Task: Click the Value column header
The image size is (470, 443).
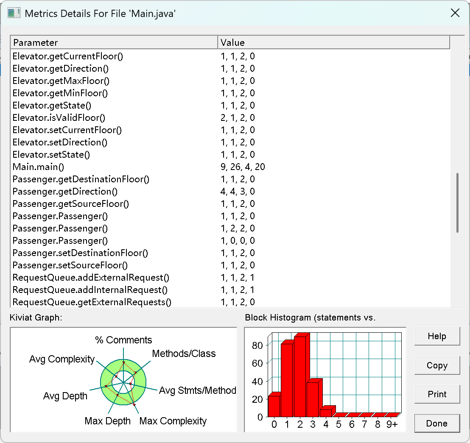Action: coord(333,42)
